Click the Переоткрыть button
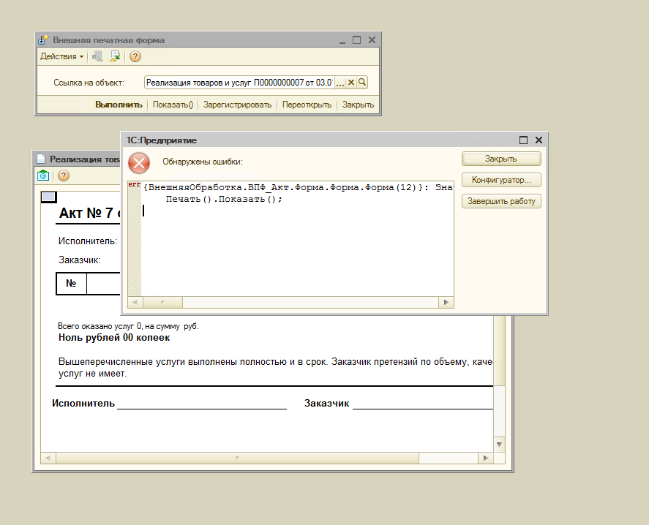The width and height of the screenshot is (649, 525). [x=307, y=105]
